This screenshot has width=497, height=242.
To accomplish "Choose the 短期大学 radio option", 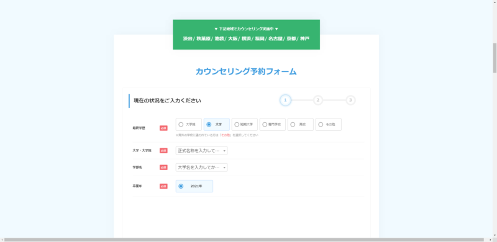I will click(244, 125).
